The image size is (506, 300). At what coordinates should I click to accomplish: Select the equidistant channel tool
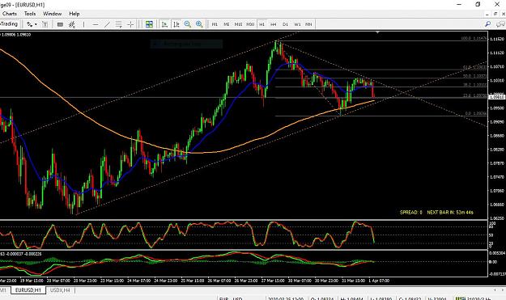click(119, 24)
